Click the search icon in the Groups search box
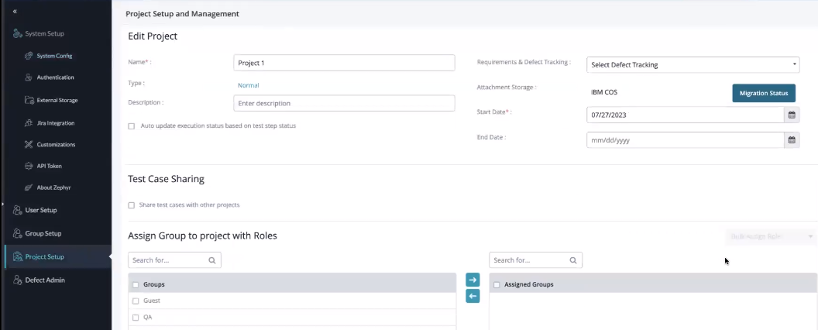 [x=212, y=261]
